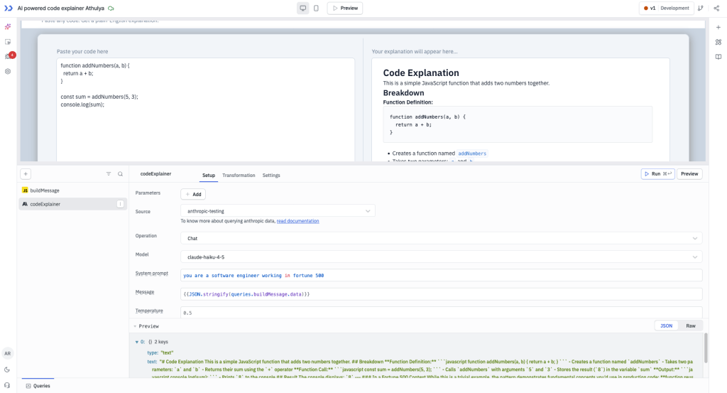The height and width of the screenshot is (393, 727).
Task: Click the Code Explanation heading
Action: (x=421, y=73)
